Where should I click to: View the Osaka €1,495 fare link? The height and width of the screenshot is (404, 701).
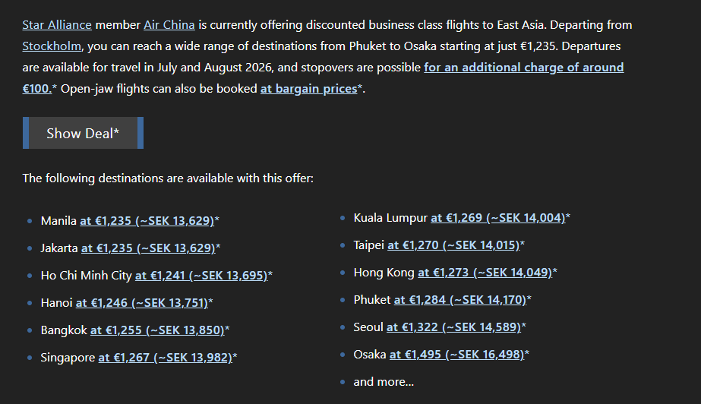click(x=456, y=354)
